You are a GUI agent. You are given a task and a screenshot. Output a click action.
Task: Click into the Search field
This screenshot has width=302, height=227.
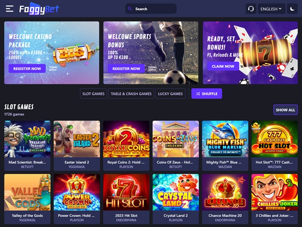[151, 9]
